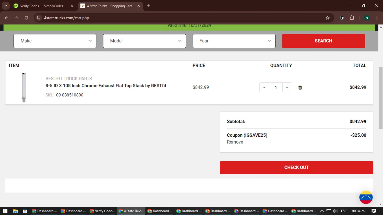This screenshot has height=215, width=383.
Task: Click the SKU number 09-088510800
Action: [x=70, y=95]
